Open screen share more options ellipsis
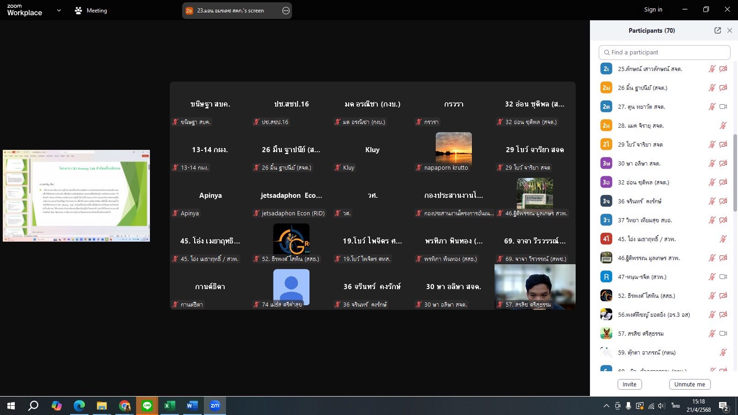 click(286, 11)
